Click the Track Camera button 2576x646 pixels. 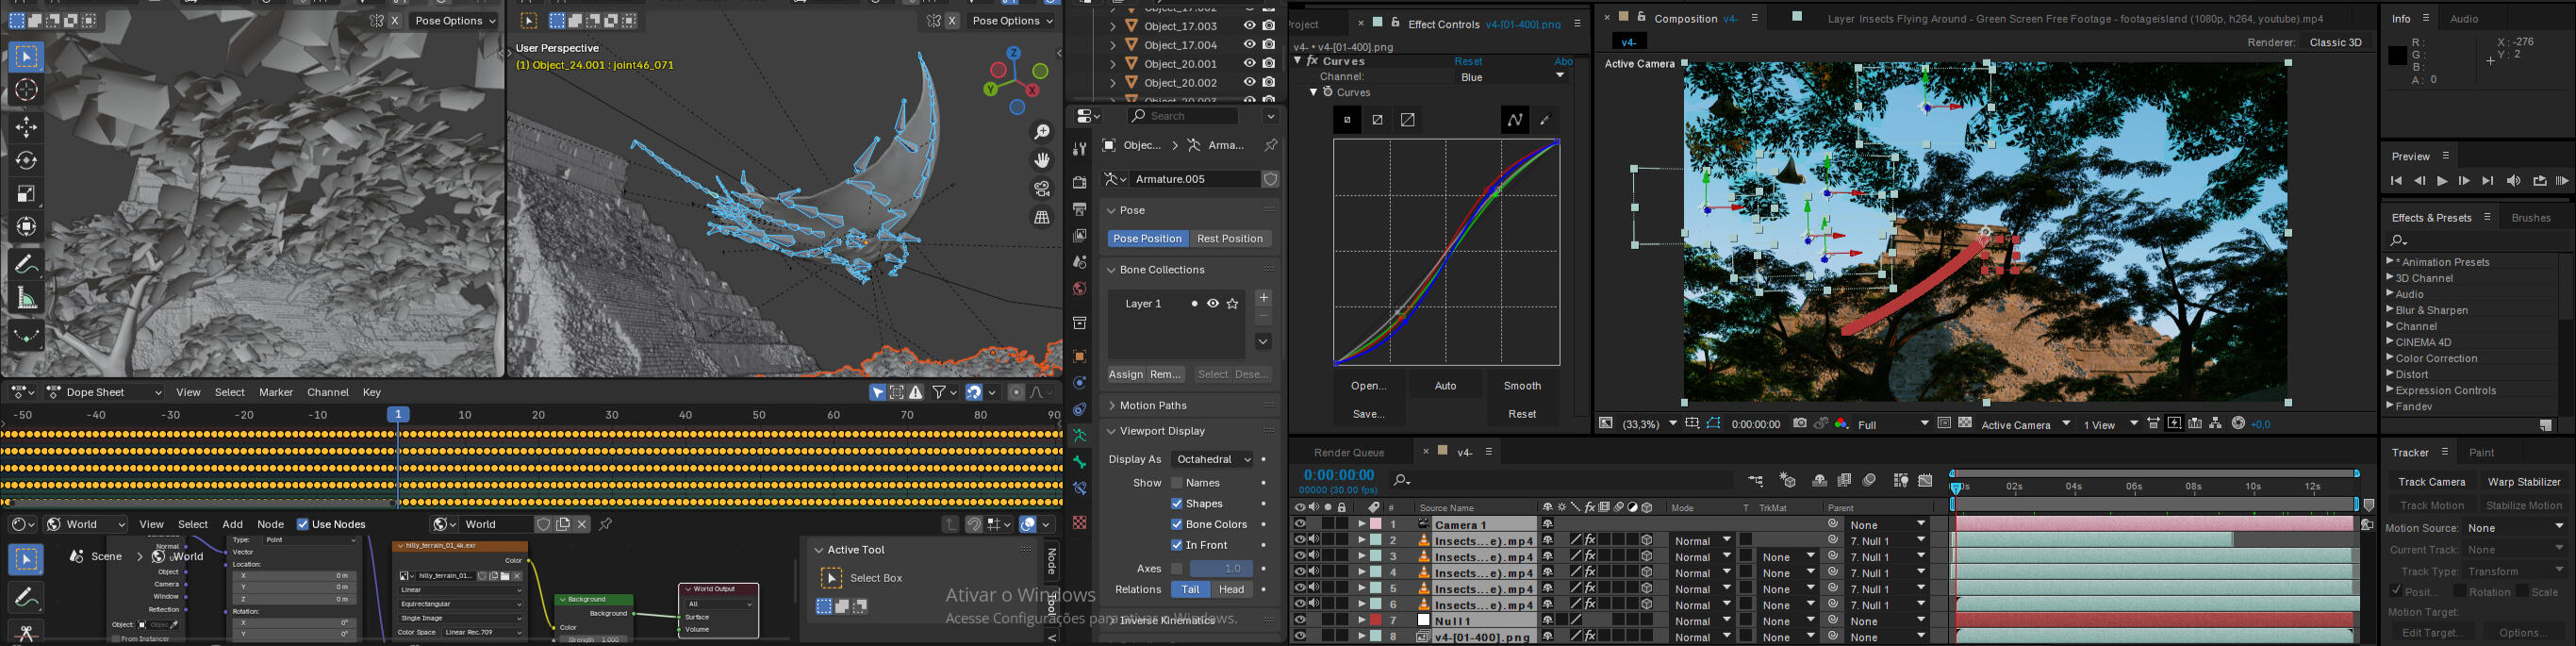pos(2431,482)
